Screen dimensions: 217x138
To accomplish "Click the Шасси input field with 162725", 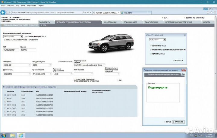I will pyautogui.click(x=28, y=50).
